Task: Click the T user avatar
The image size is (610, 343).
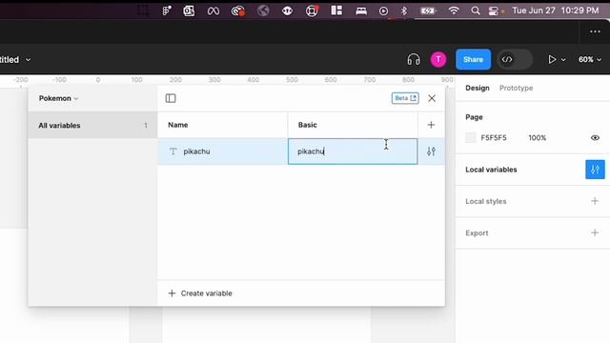Action: tap(438, 59)
